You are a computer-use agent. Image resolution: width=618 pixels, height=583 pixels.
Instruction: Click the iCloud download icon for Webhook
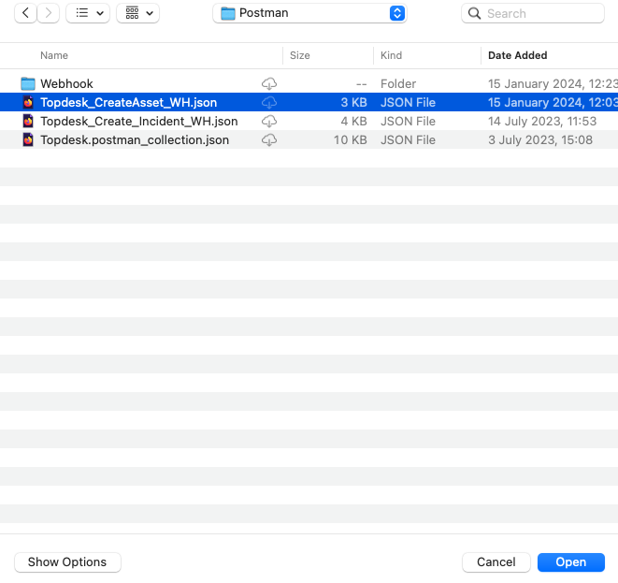tap(269, 83)
